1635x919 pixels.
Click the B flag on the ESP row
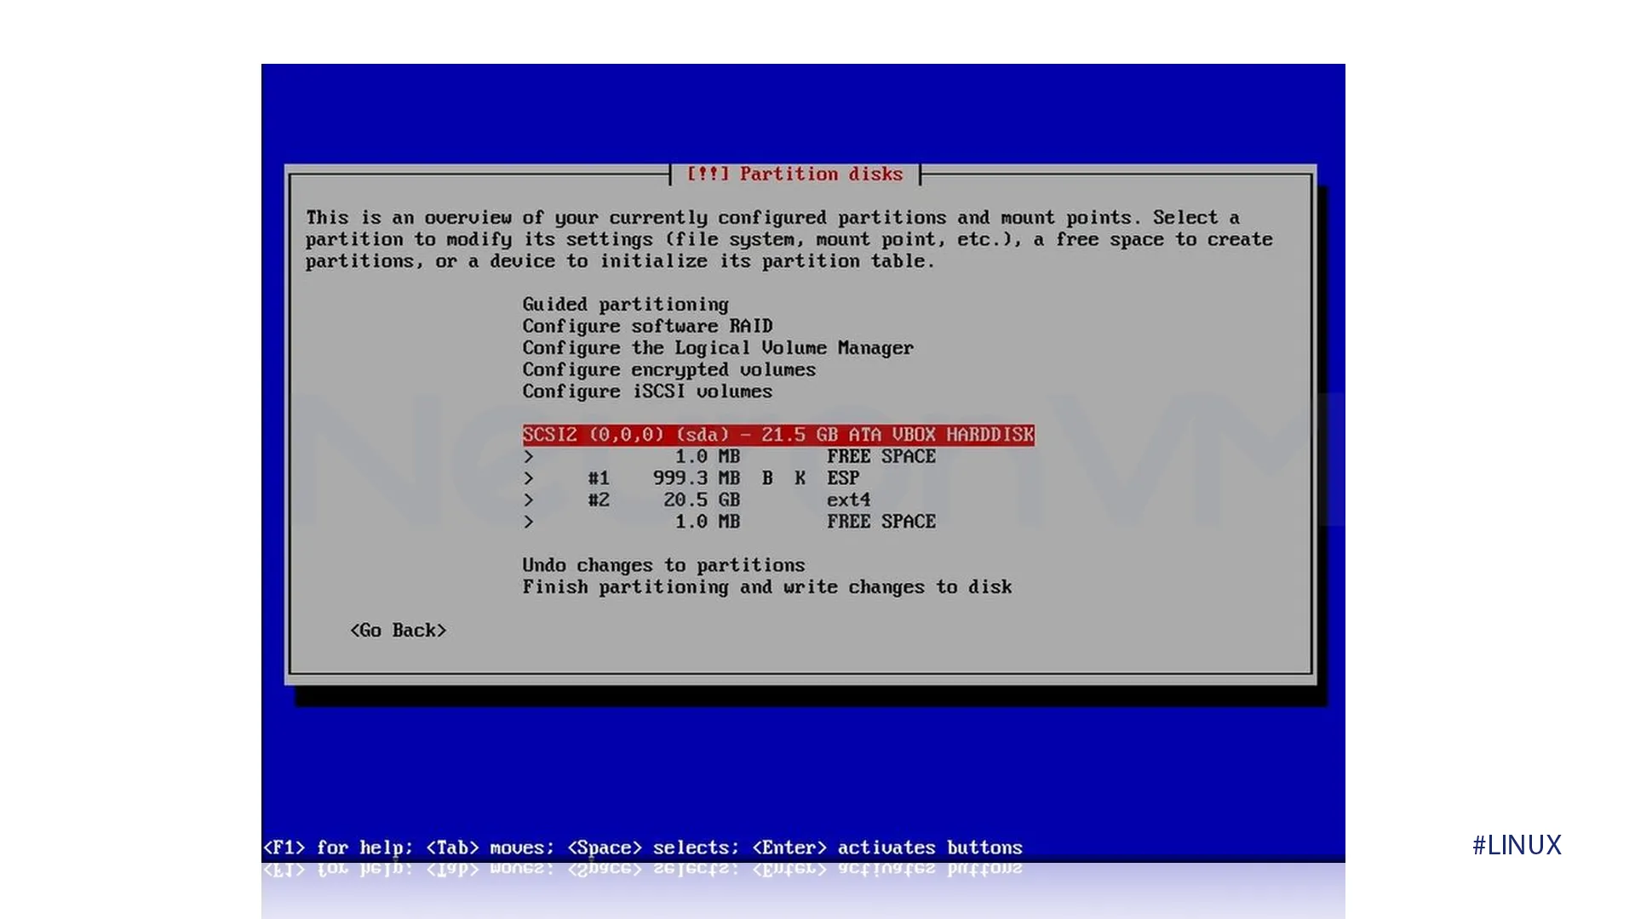(x=767, y=478)
